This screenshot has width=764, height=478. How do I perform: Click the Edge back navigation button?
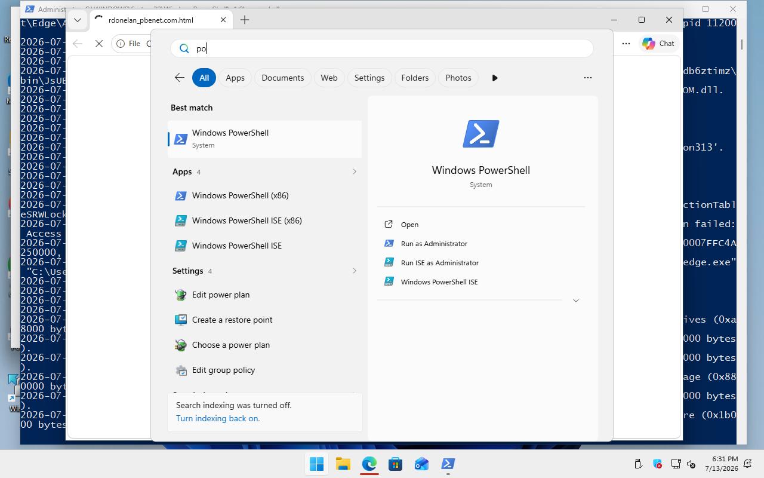click(x=78, y=44)
